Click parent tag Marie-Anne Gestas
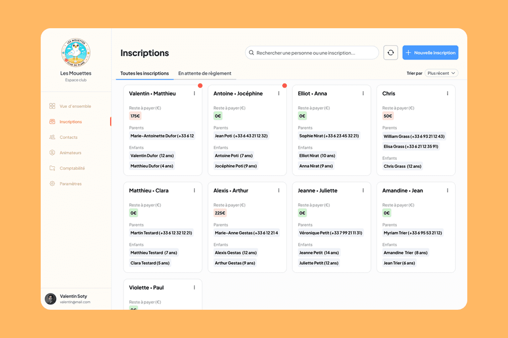Image resolution: width=508 pixels, height=338 pixels. pyautogui.click(x=246, y=233)
